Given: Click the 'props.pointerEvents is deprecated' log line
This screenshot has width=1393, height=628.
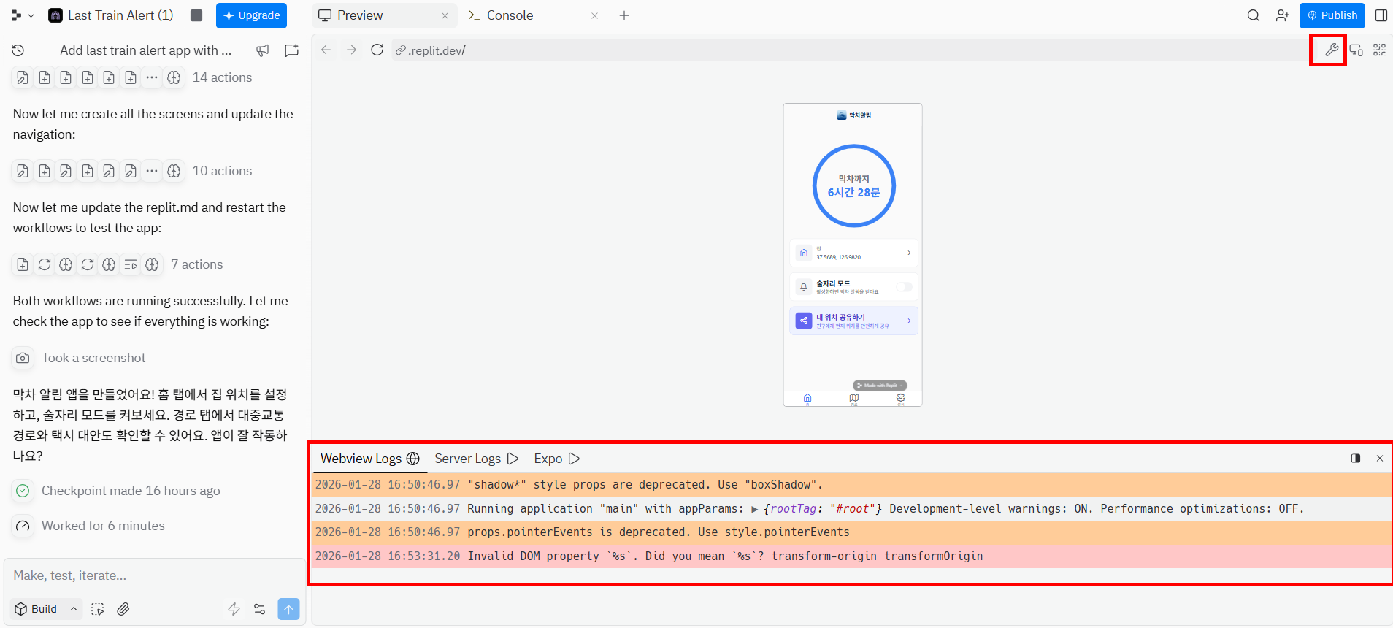Looking at the screenshot, I should pyautogui.click(x=851, y=532).
